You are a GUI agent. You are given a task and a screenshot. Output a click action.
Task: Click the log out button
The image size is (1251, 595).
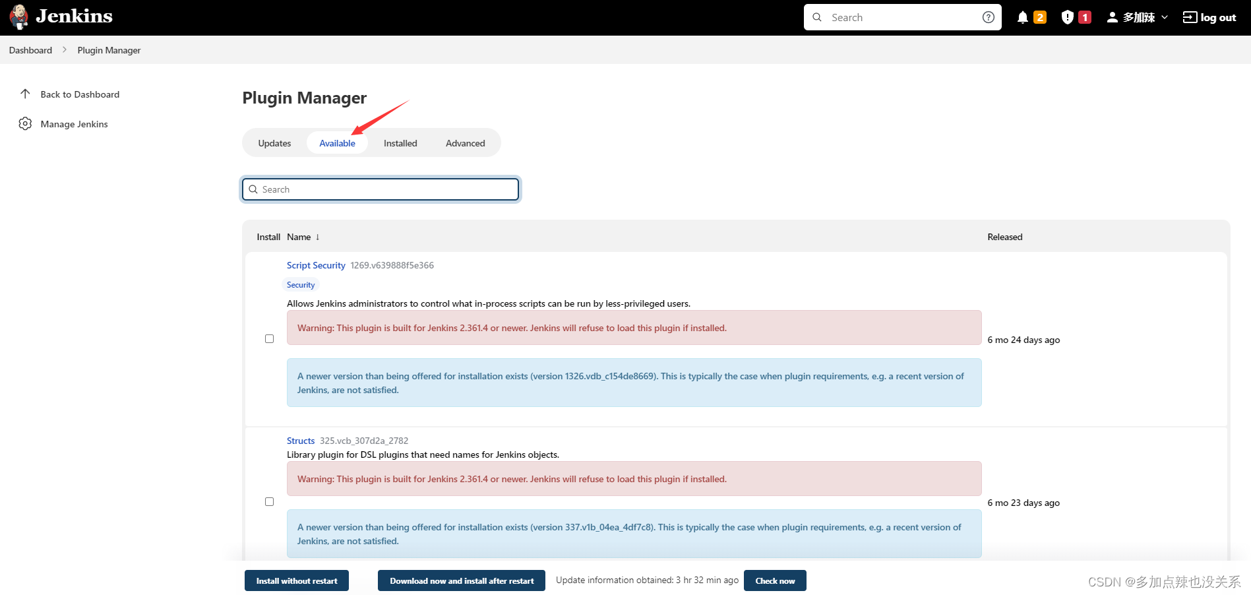click(x=1209, y=17)
